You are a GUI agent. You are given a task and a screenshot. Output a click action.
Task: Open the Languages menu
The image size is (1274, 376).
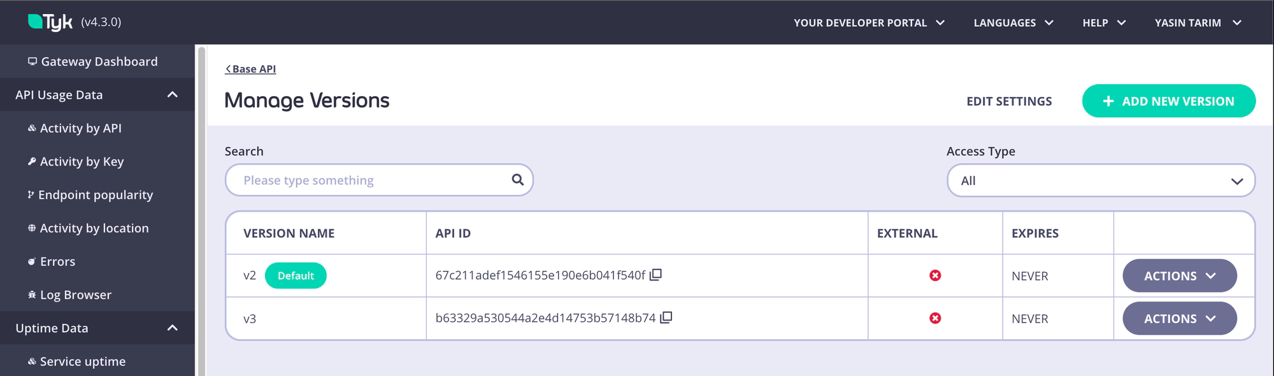[1012, 22]
